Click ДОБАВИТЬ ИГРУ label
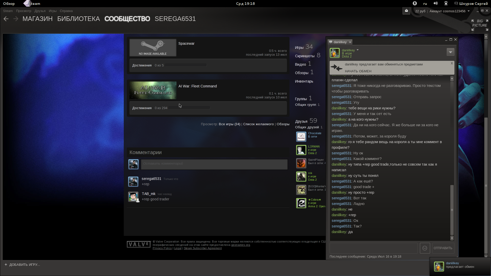This screenshot has height=276, width=491. point(25,265)
